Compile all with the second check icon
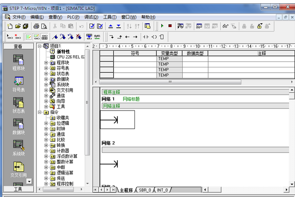This screenshot has width=295, height=197. pyautogui.click(x=100, y=26)
